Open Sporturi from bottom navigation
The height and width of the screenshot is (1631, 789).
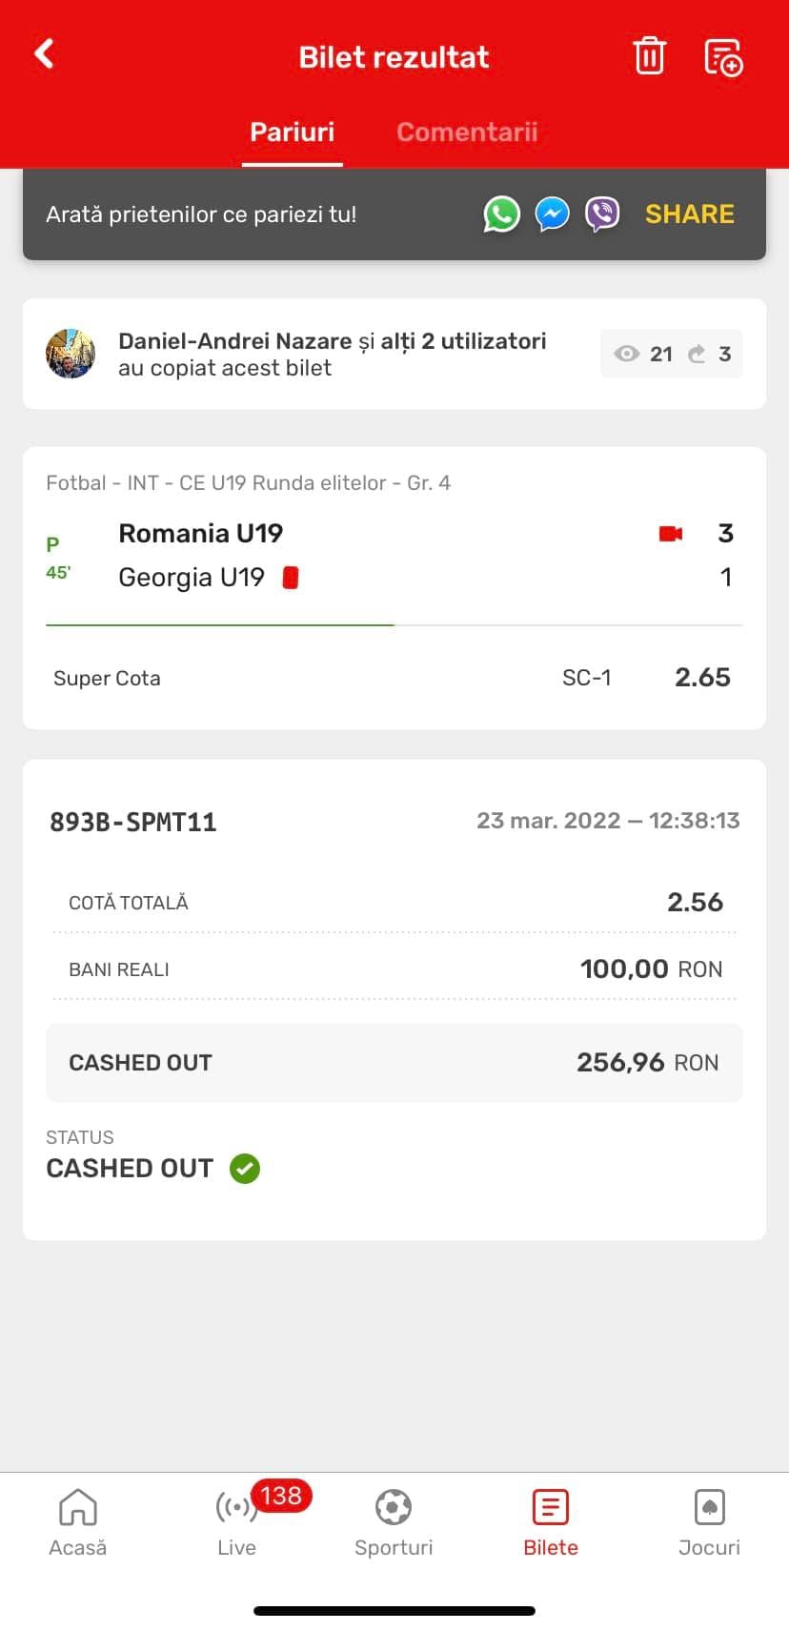394,1522
